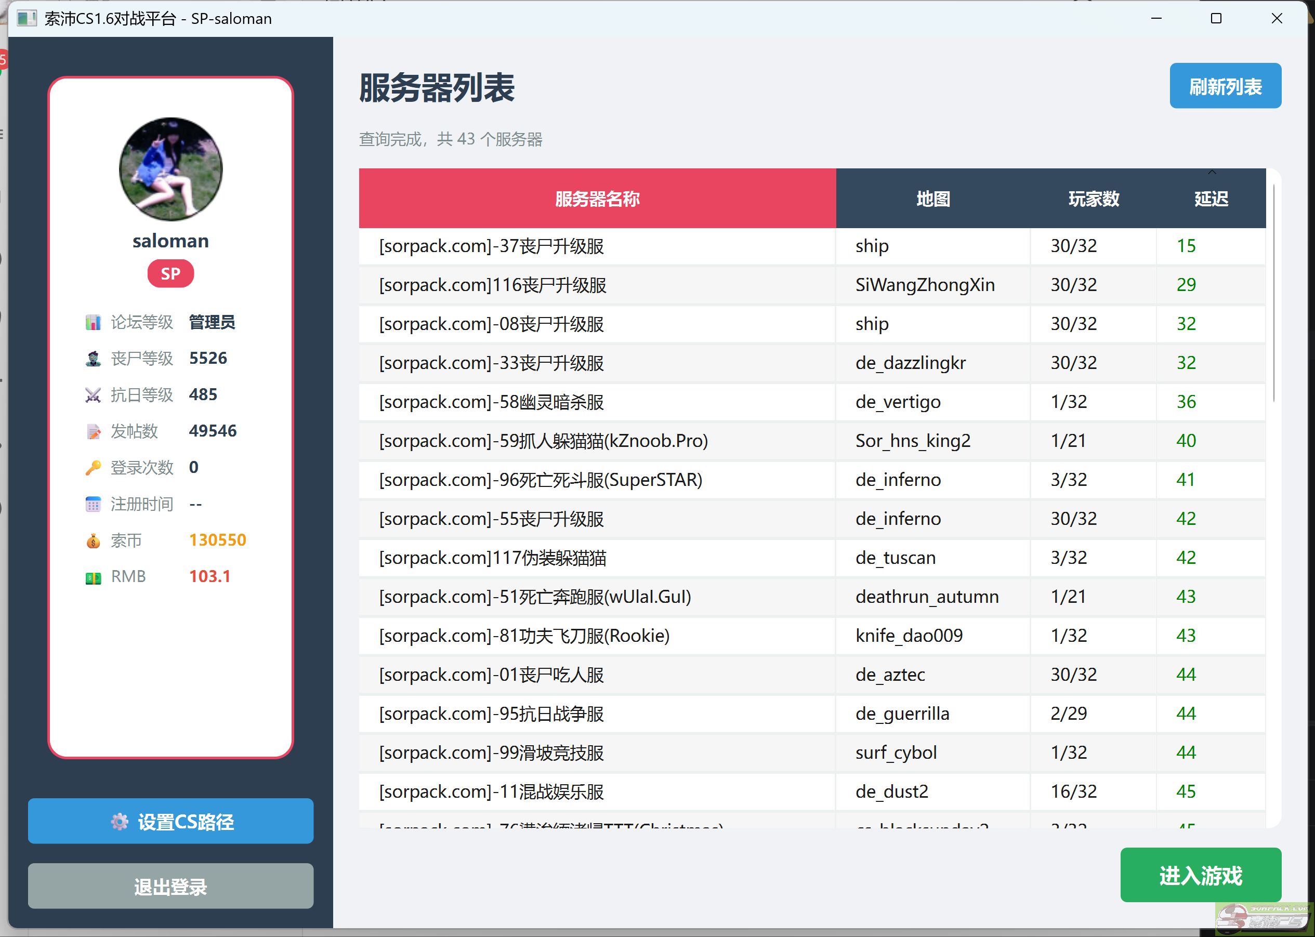Sort by the 延迟 latency column header

pyautogui.click(x=1211, y=199)
